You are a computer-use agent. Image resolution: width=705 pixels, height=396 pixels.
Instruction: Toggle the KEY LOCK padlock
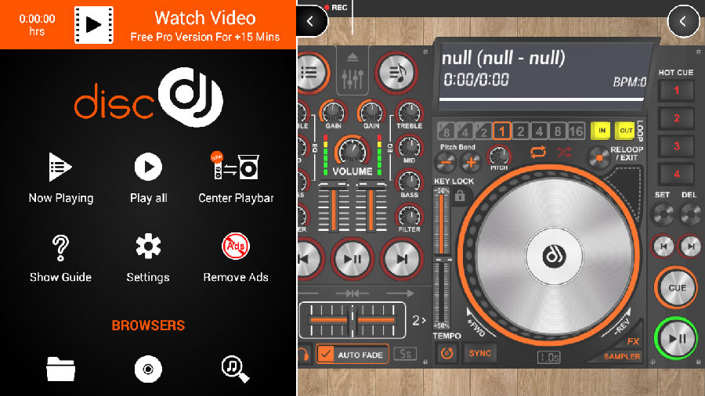(459, 196)
